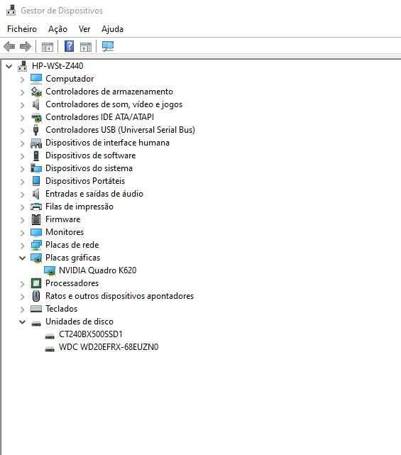Image resolution: width=401 pixels, height=455 pixels.
Task: Select the NVIDIA Quadro K620 entry
Action: click(97, 270)
